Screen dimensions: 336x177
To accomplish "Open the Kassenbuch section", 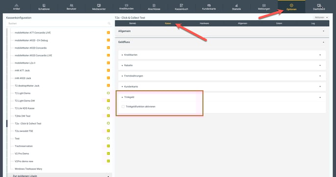I will (x=181, y=7).
